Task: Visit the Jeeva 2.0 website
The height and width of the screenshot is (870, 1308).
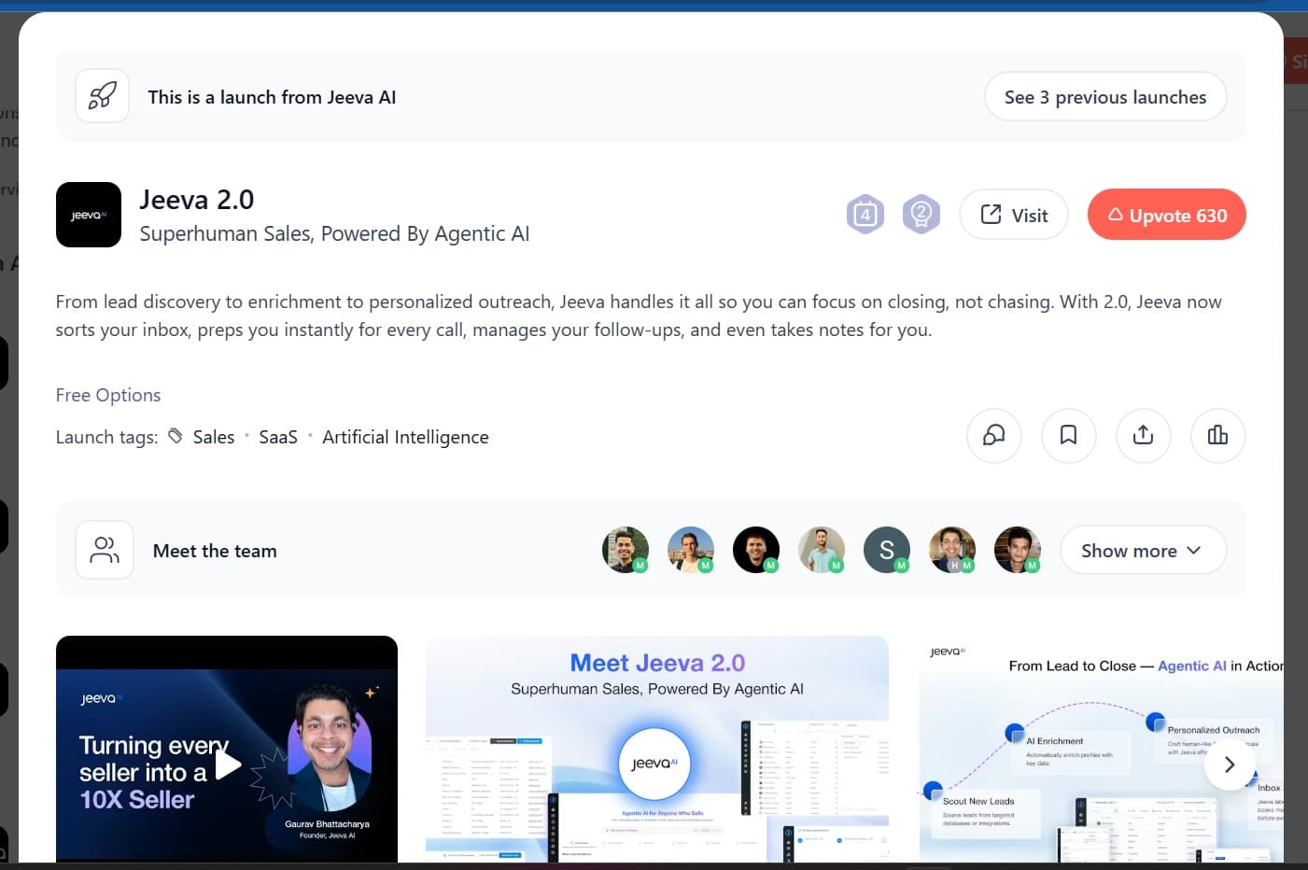Action: 1014,215
